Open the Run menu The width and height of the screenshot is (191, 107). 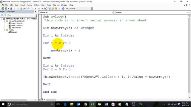[x=43, y=5]
